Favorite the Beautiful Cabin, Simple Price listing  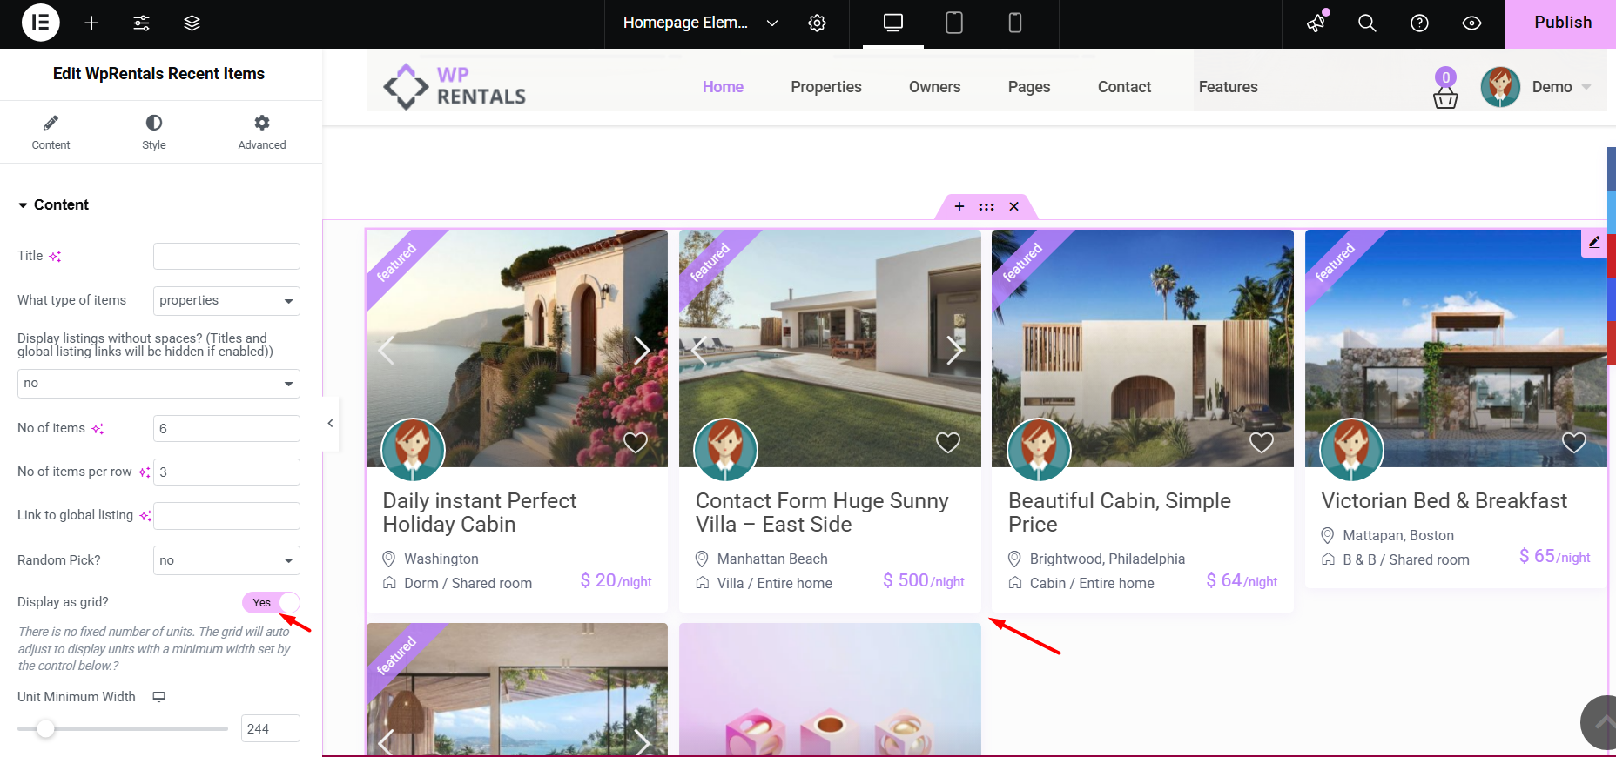pyautogui.click(x=1262, y=442)
